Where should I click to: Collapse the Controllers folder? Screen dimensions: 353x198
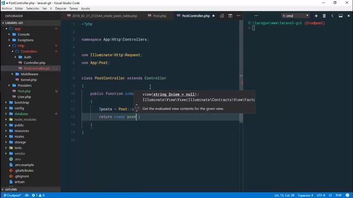(29, 51)
